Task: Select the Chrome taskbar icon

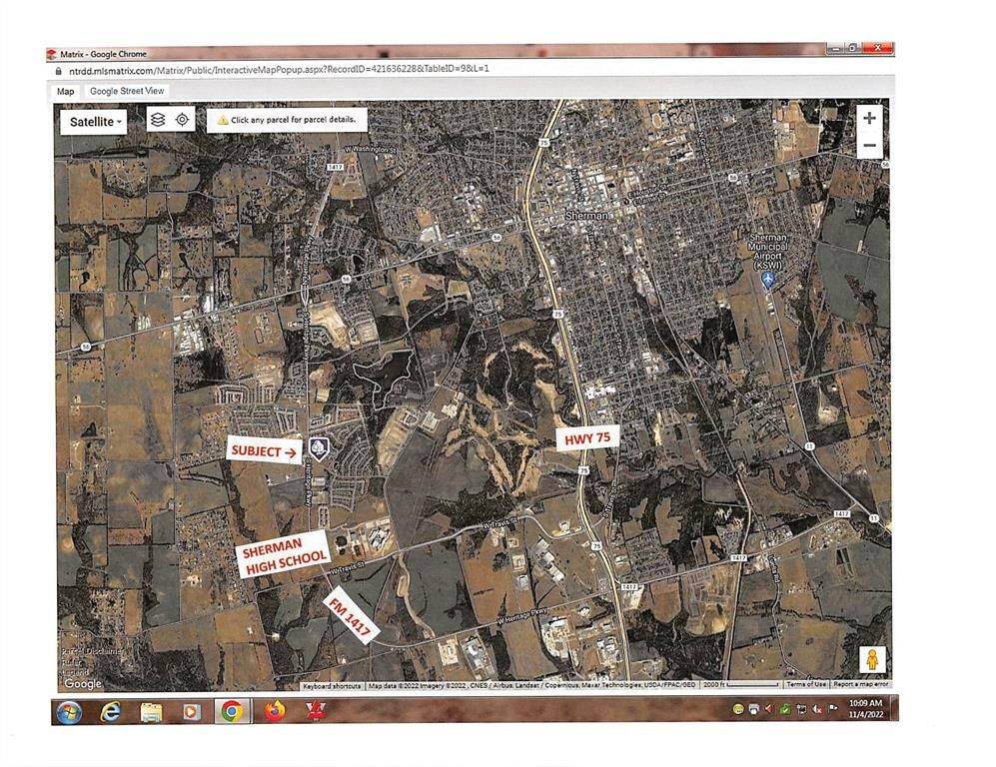Action: coord(231,712)
